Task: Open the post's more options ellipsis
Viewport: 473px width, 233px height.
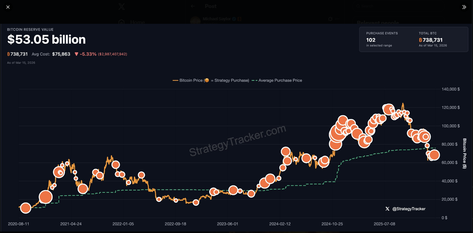Action: (x=337, y=19)
